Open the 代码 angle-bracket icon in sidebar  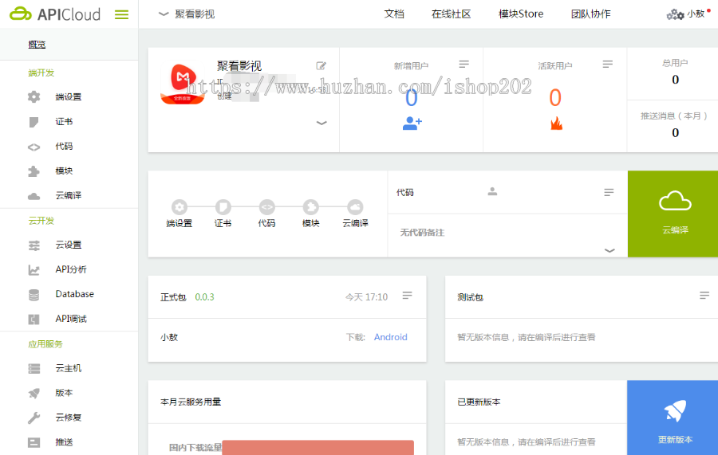pyautogui.click(x=34, y=147)
